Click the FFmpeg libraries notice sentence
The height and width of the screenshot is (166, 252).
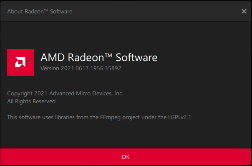99,117
